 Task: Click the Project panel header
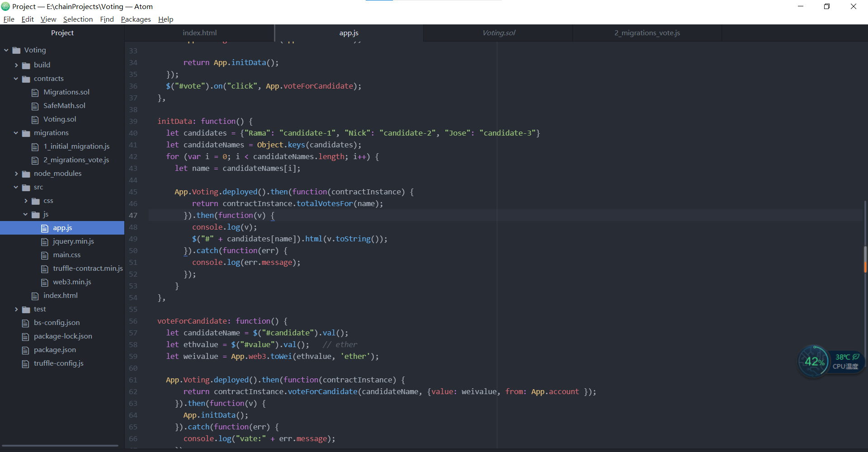point(62,33)
